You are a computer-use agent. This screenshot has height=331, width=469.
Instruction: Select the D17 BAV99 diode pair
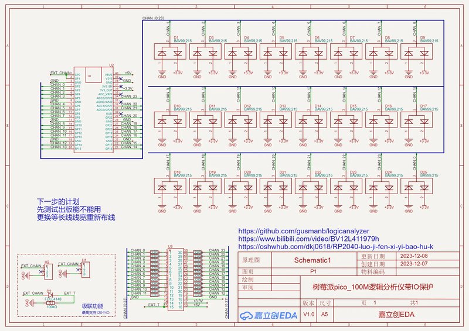[x=416, y=120]
